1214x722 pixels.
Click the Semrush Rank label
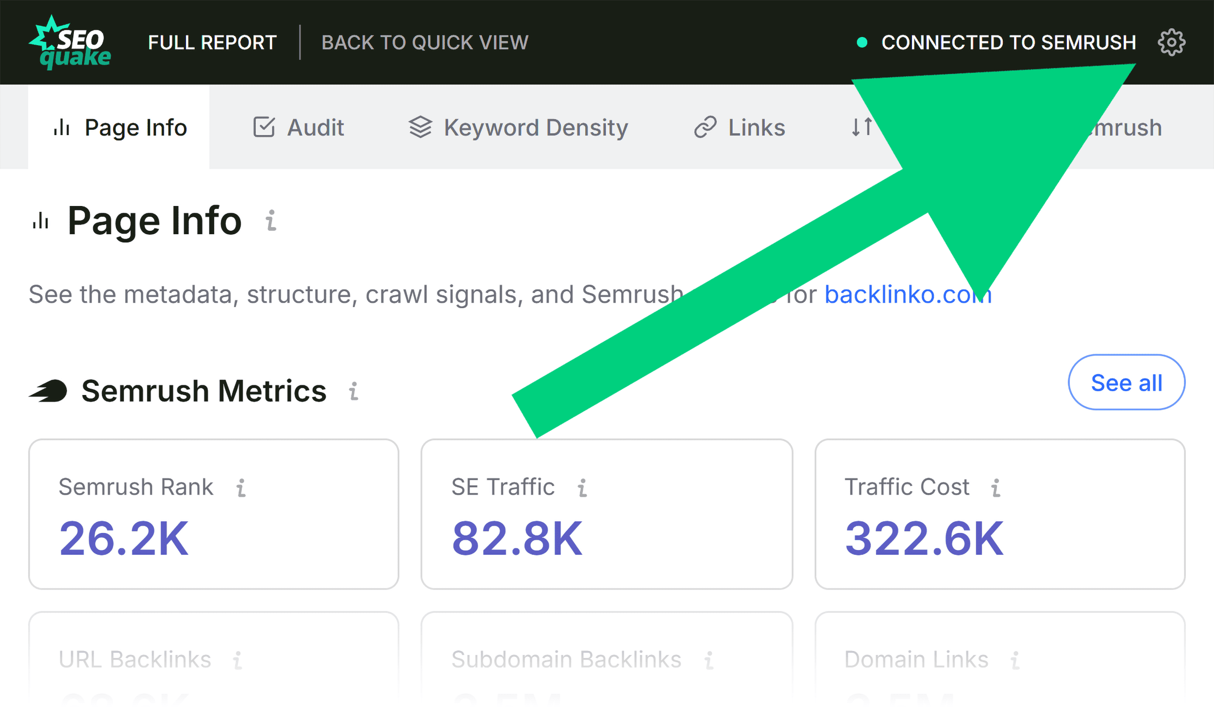point(136,487)
